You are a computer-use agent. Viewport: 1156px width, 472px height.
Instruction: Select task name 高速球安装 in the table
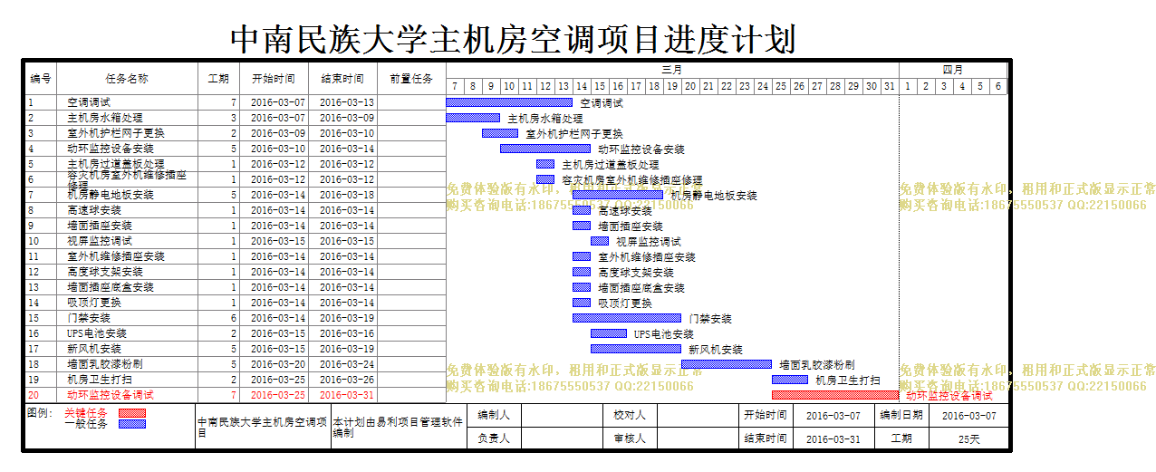(x=94, y=210)
